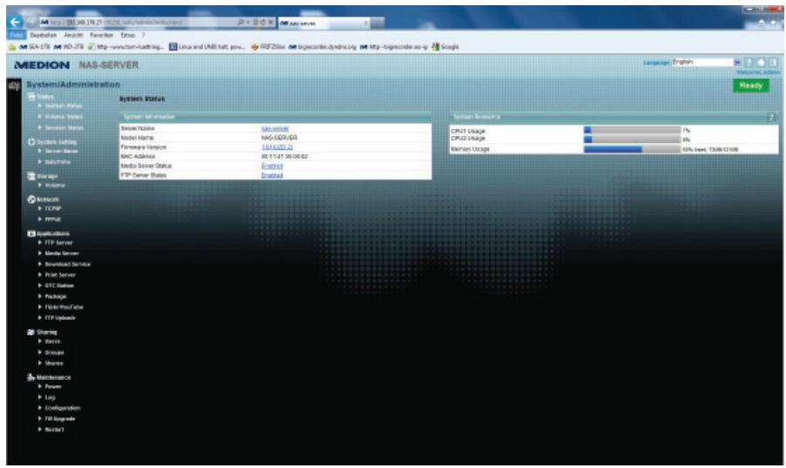Open the Linux and UNIX bookmark
The width and height of the screenshot is (786, 468).
point(207,47)
